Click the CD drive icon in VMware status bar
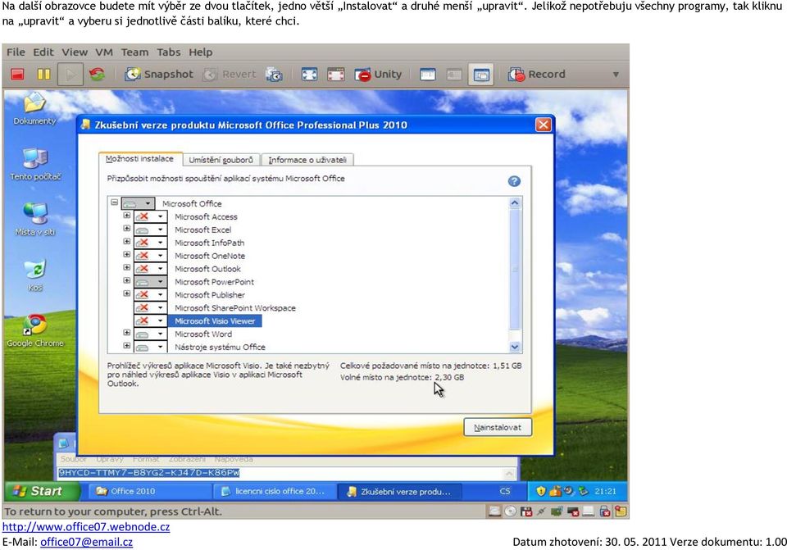 pos(510,511)
